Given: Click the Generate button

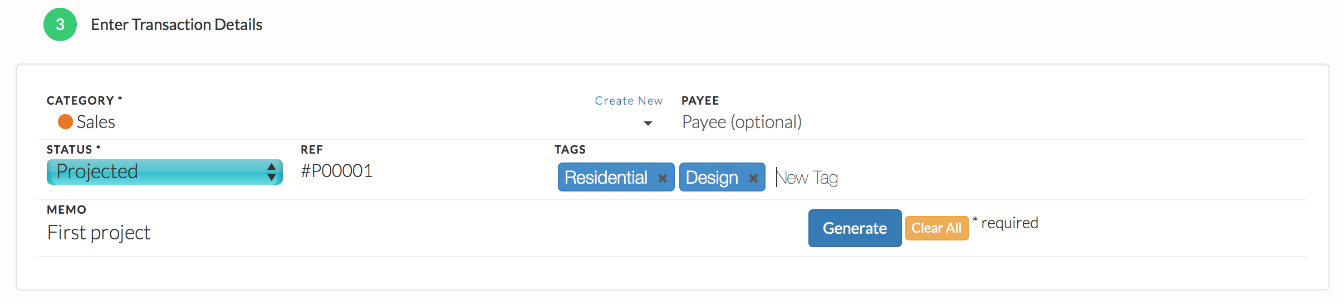Looking at the screenshot, I should pyautogui.click(x=855, y=228).
